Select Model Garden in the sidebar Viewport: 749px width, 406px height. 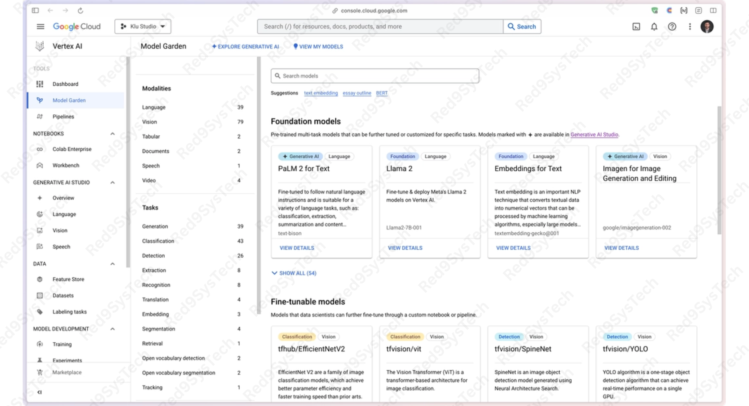point(76,100)
